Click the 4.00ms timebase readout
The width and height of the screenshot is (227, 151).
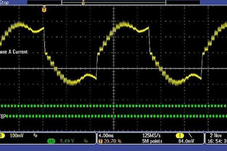click(x=106, y=136)
